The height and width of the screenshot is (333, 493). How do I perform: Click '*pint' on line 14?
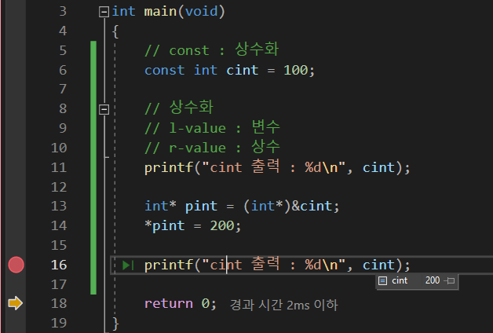(164, 225)
